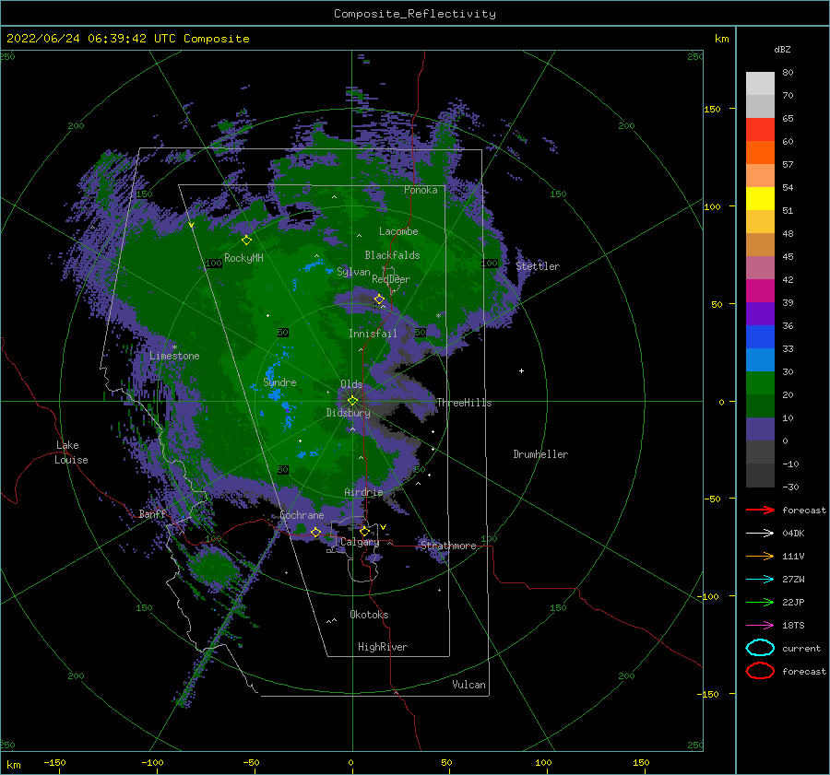Click the Drumheller label

(540, 454)
